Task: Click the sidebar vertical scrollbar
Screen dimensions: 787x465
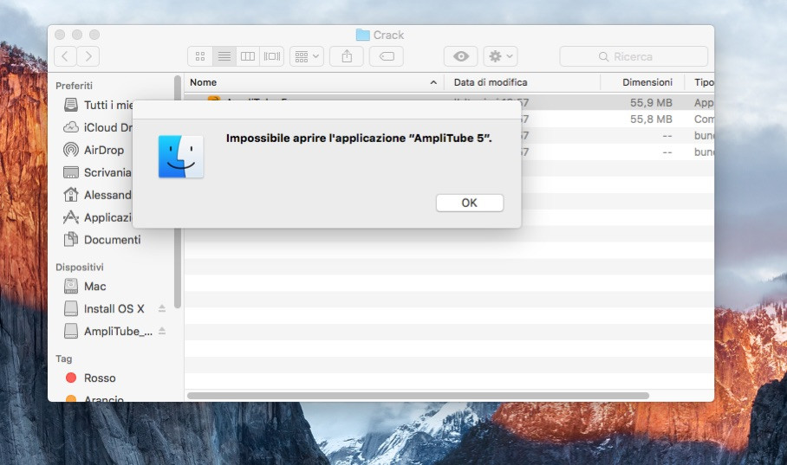Action: point(177,191)
